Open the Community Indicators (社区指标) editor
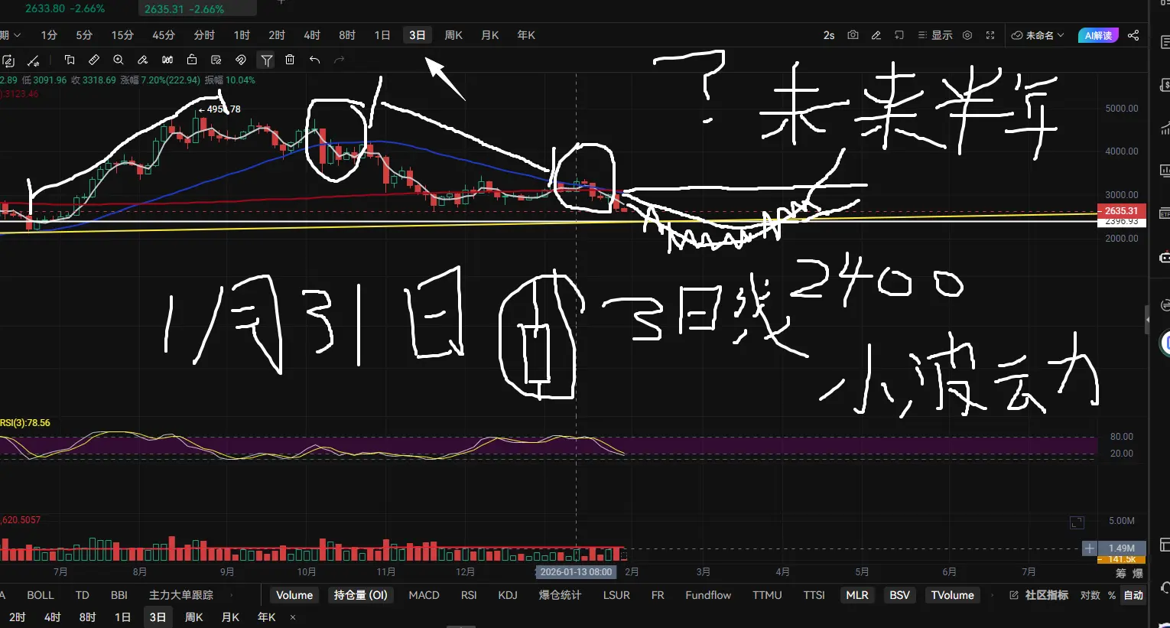Viewport: 1170px width, 628px height. point(1038,595)
